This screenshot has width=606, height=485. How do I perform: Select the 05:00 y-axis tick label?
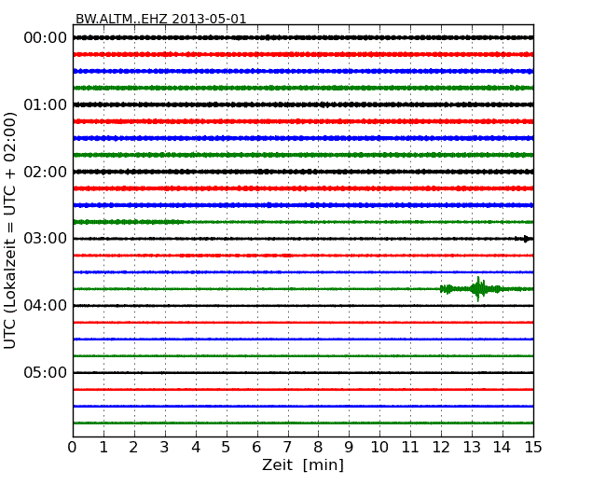tap(46, 372)
